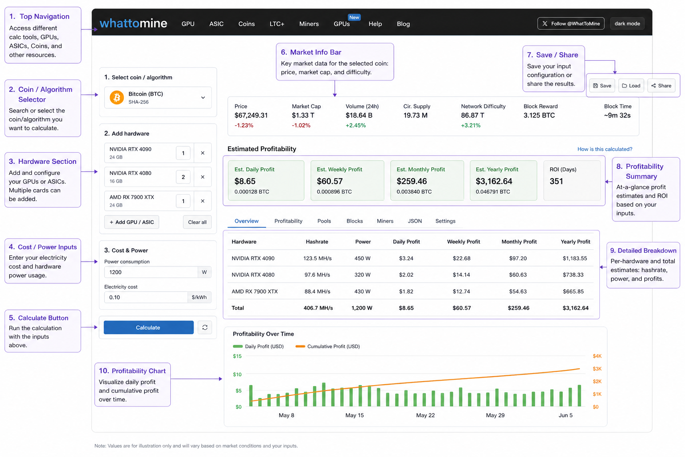Follow @WhatToMine on X
The width and height of the screenshot is (685, 457).
pos(571,24)
